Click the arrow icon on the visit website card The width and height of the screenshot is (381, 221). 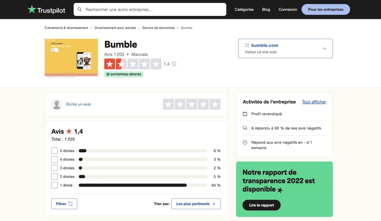(324, 48)
